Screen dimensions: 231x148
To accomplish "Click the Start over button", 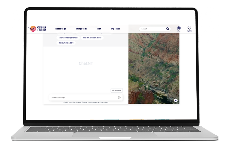I will click(117, 90).
